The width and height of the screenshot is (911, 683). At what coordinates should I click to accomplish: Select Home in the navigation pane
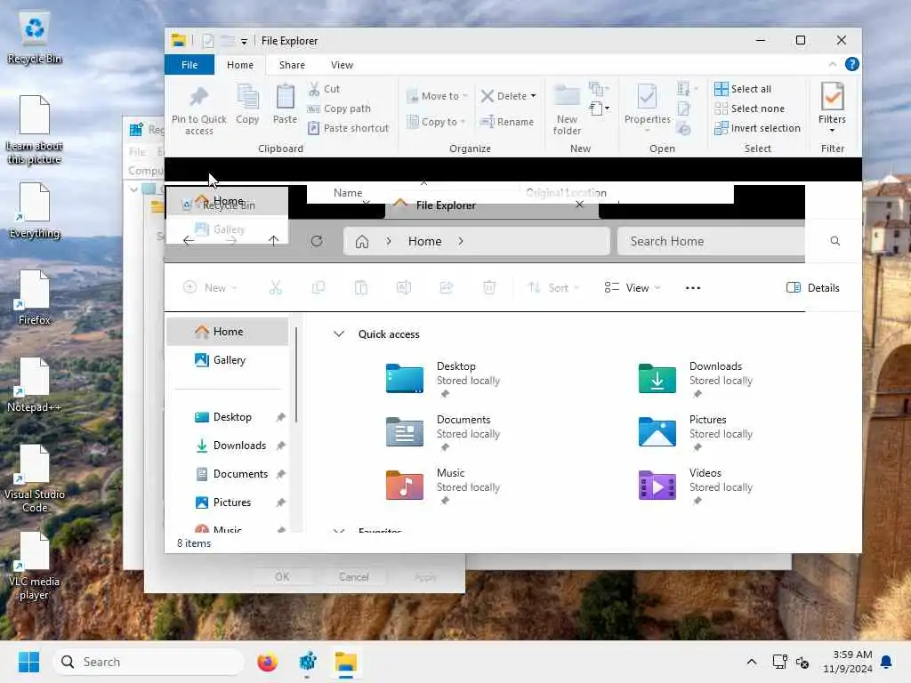tap(227, 332)
